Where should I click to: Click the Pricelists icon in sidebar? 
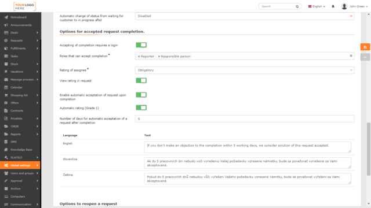coord(6,118)
